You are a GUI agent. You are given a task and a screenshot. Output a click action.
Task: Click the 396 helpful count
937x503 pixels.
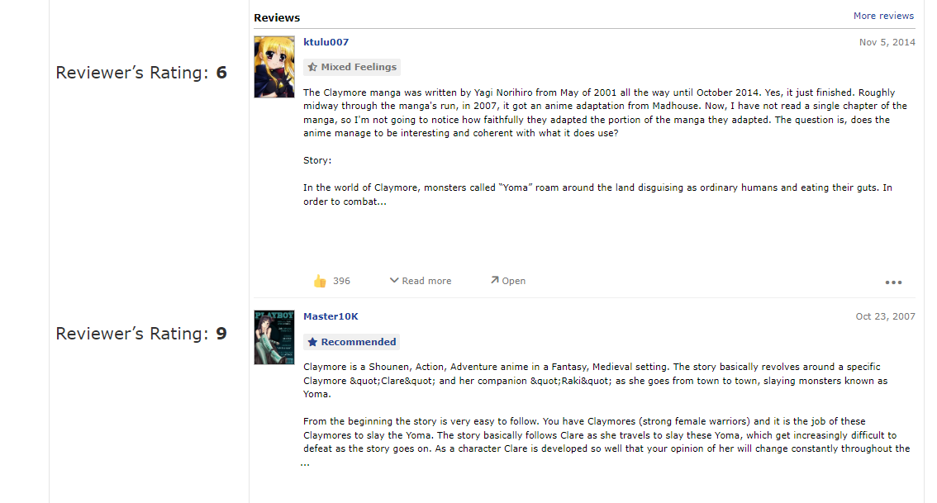tap(341, 281)
